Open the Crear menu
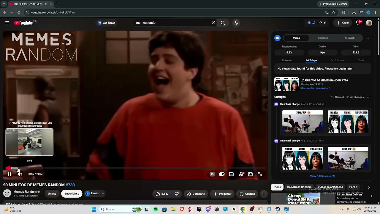This screenshot has height=214, width=380. coord(343,23)
